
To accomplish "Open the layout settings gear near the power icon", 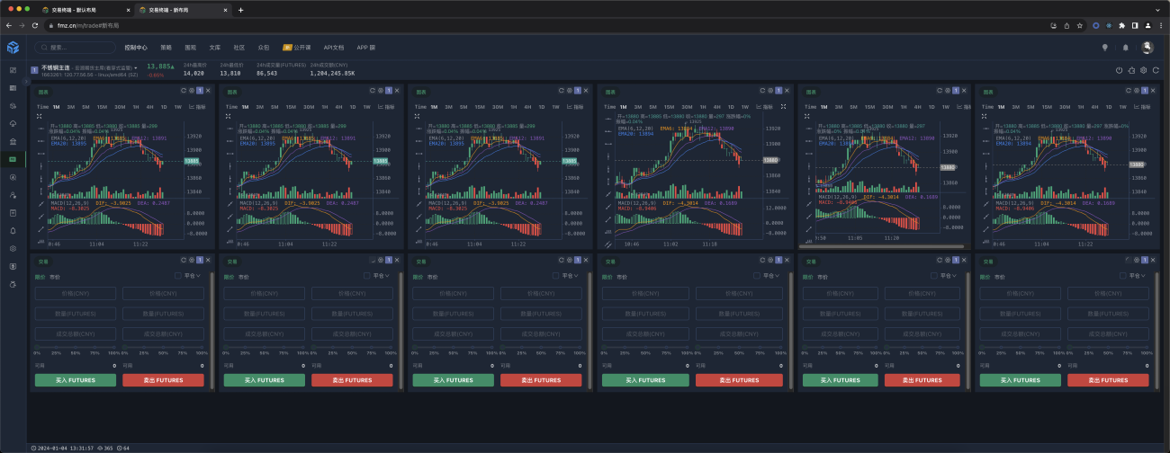I will pos(1143,70).
